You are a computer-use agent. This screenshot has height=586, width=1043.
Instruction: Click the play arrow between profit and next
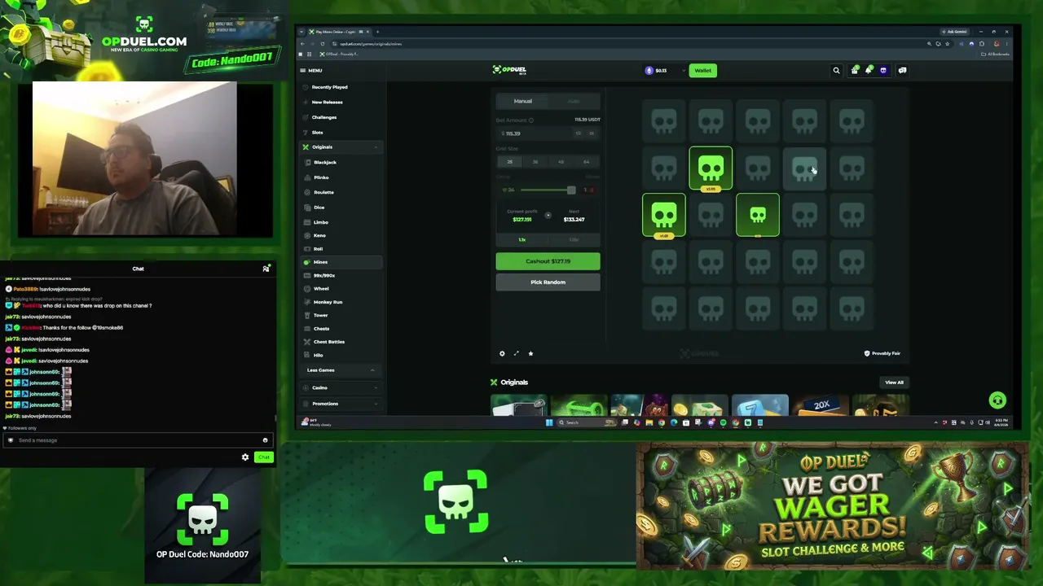(x=548, y=216)
